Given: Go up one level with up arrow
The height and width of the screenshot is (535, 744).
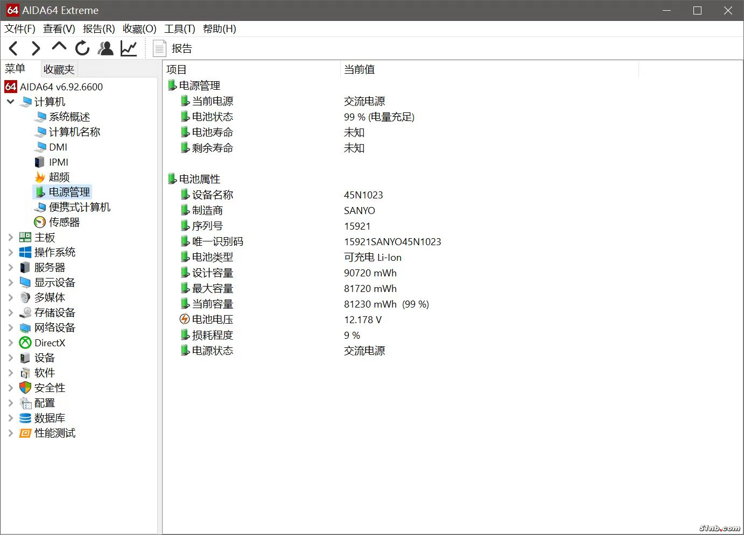Looking at the screenshot, I should (59, 47).
